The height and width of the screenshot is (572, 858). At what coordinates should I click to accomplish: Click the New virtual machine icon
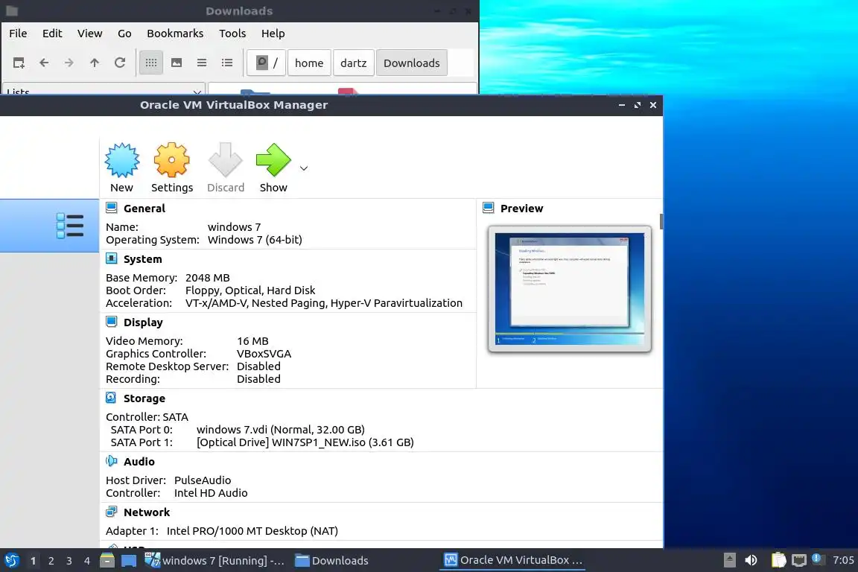(121, 160)
